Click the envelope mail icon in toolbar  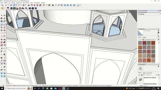tap(30, 8)
